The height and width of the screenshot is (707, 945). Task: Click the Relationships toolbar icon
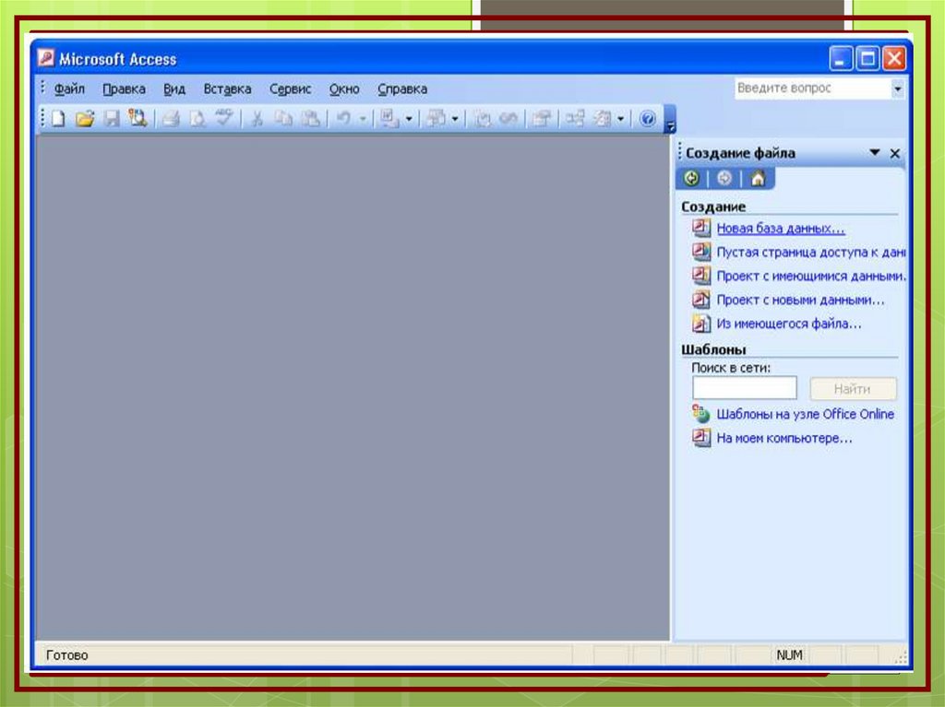[x=574, y=118]
